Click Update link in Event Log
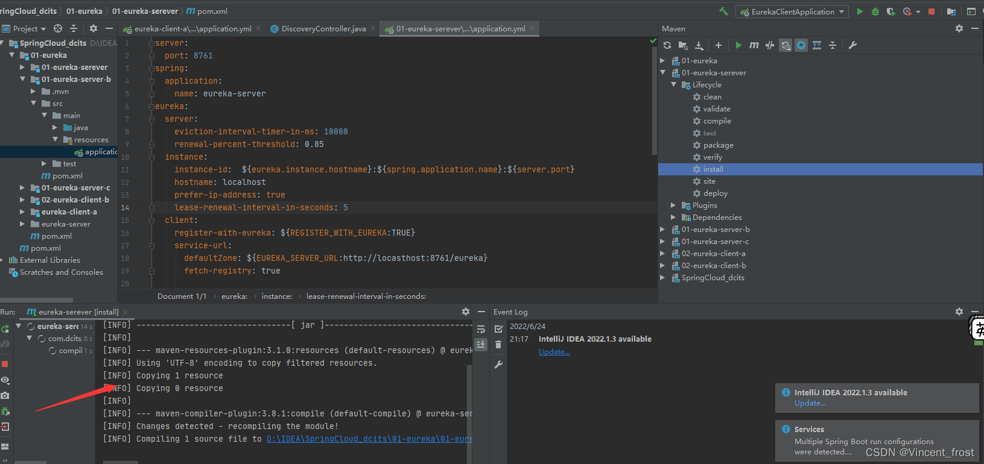This screenshot has width=984, height=464. 554,352
